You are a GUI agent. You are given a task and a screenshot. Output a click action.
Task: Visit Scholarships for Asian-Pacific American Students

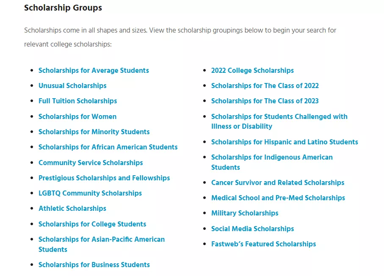coord(102,244)
